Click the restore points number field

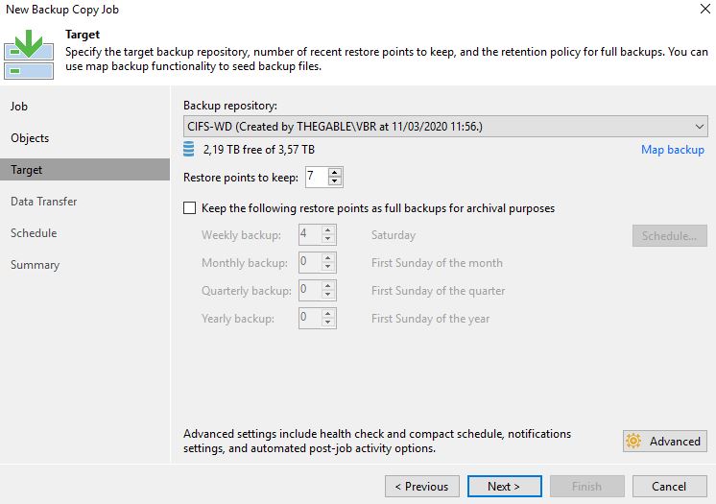317,177
